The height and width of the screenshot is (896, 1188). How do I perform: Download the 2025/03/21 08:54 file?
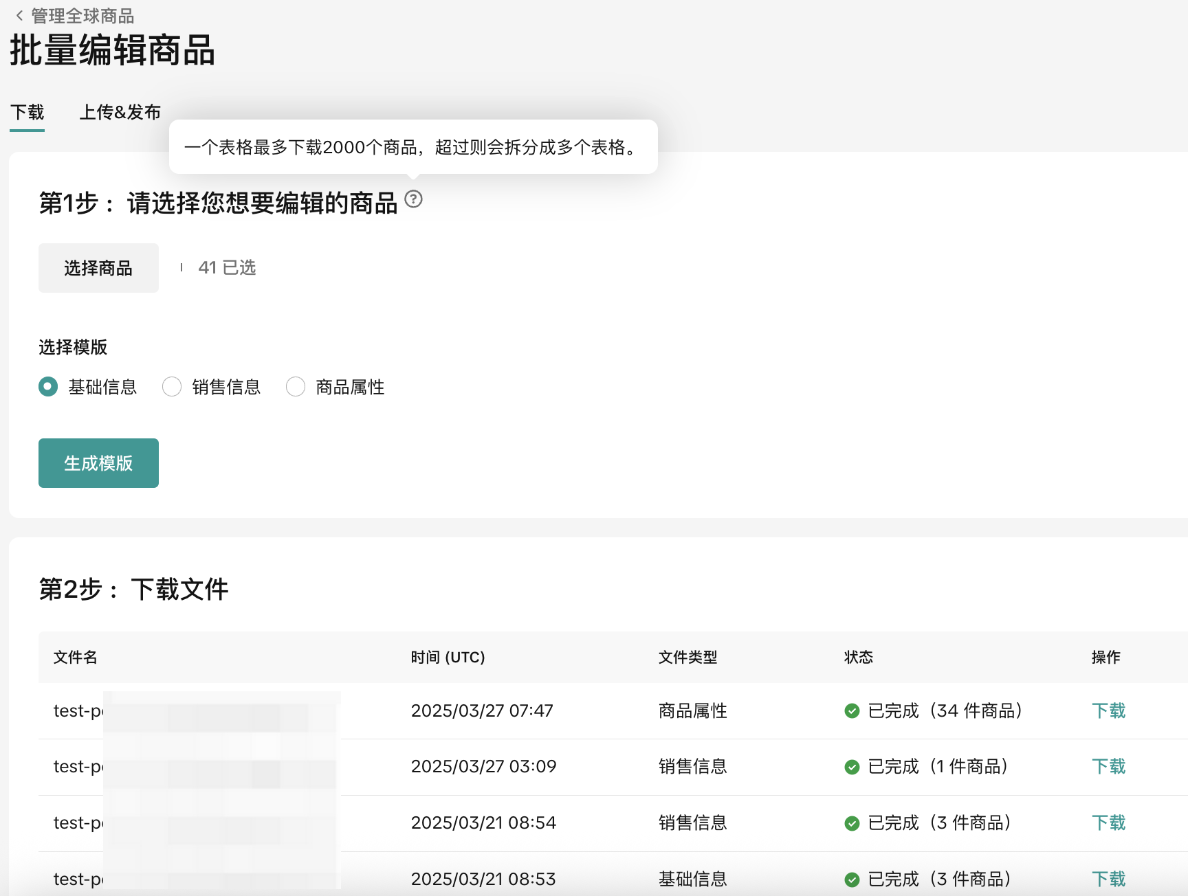point(1109,822)
